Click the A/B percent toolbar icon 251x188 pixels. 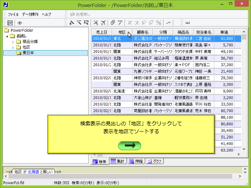click(158, 23)
